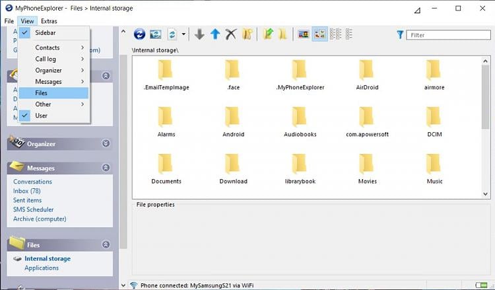Open Applications under Files sidebar

tap(42, 268)
